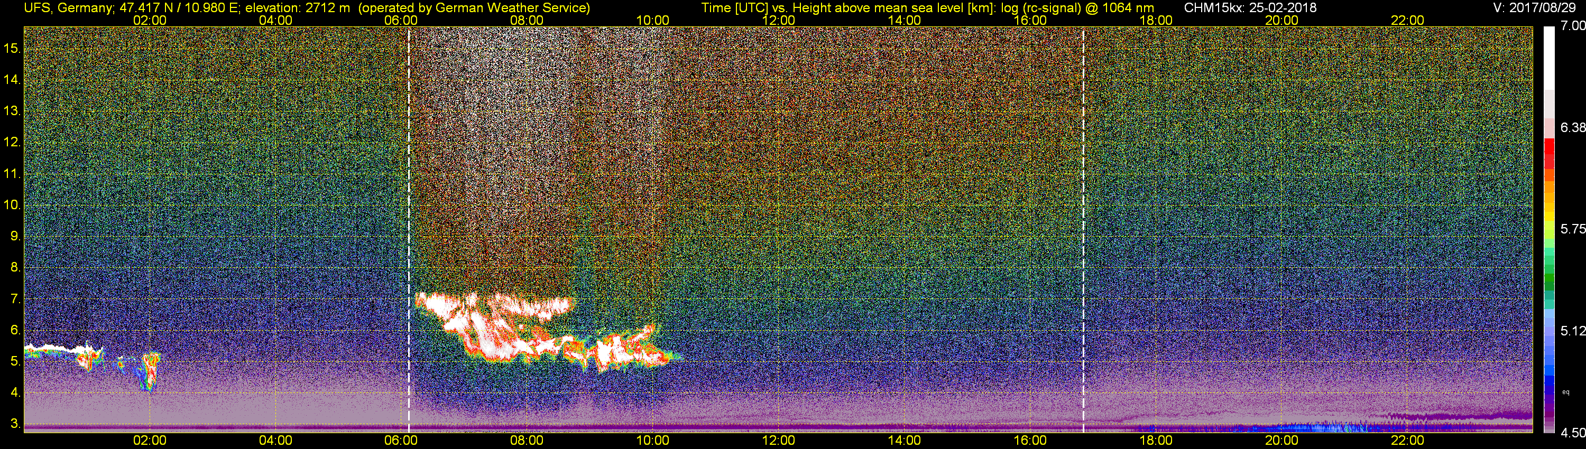Click the first white dashed vertical marker after 06:00
This screenshot has height=449, width=1586.
click(x=409, y=229)
